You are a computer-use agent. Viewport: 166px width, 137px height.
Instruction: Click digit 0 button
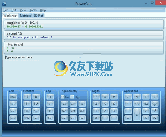click(96, 118)
